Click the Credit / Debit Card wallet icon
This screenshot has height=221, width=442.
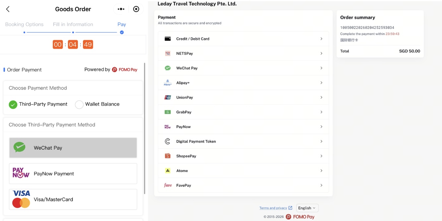click(168, 39)
